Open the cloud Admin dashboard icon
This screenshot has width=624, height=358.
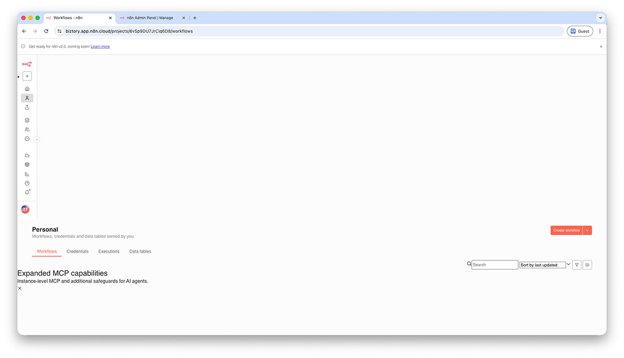click(27, 155)
